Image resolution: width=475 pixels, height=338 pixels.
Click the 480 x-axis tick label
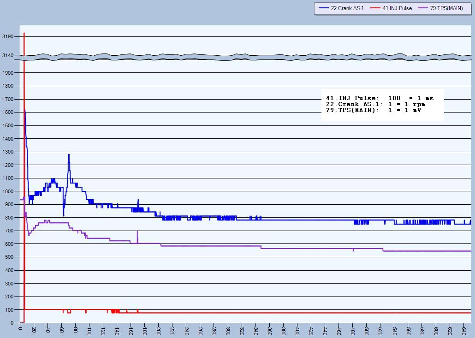[x=353, y=331]
